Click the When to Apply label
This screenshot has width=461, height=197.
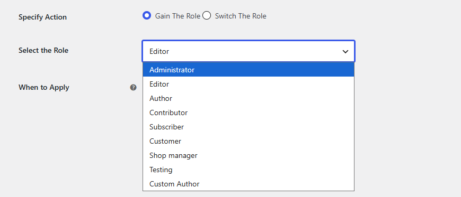(x=44, y=87)
